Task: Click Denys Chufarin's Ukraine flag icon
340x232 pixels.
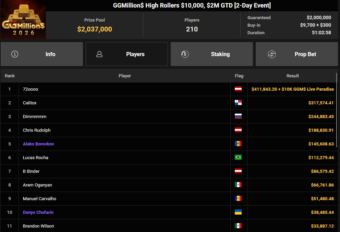Action: 238,212
